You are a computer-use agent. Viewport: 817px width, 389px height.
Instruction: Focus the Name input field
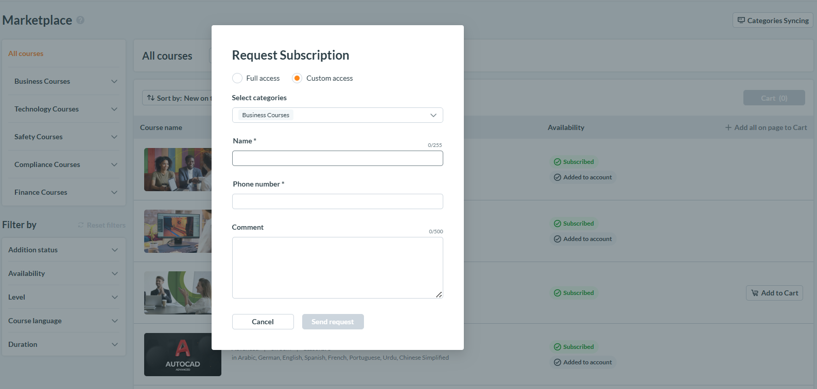[338, 158]
